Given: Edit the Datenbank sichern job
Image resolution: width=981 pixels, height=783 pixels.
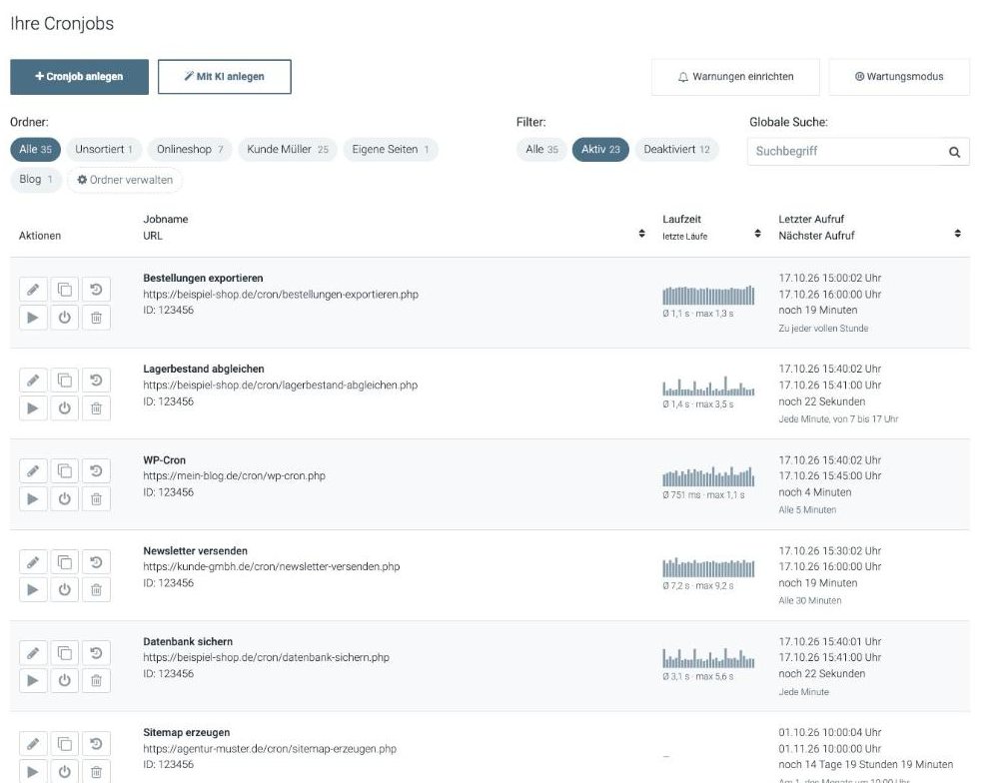Looking at the screenshot, I should [x=33, y=653].
